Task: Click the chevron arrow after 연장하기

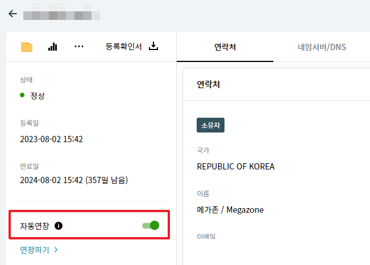Action: [x=56, y=250]
